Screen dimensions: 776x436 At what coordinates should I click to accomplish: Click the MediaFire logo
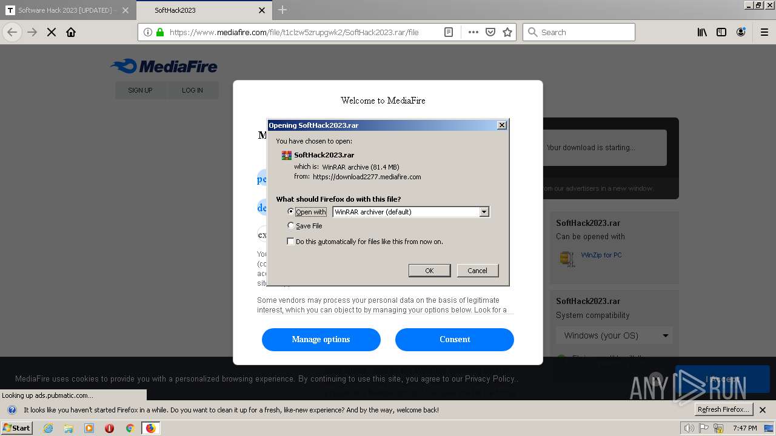(164, 66)
